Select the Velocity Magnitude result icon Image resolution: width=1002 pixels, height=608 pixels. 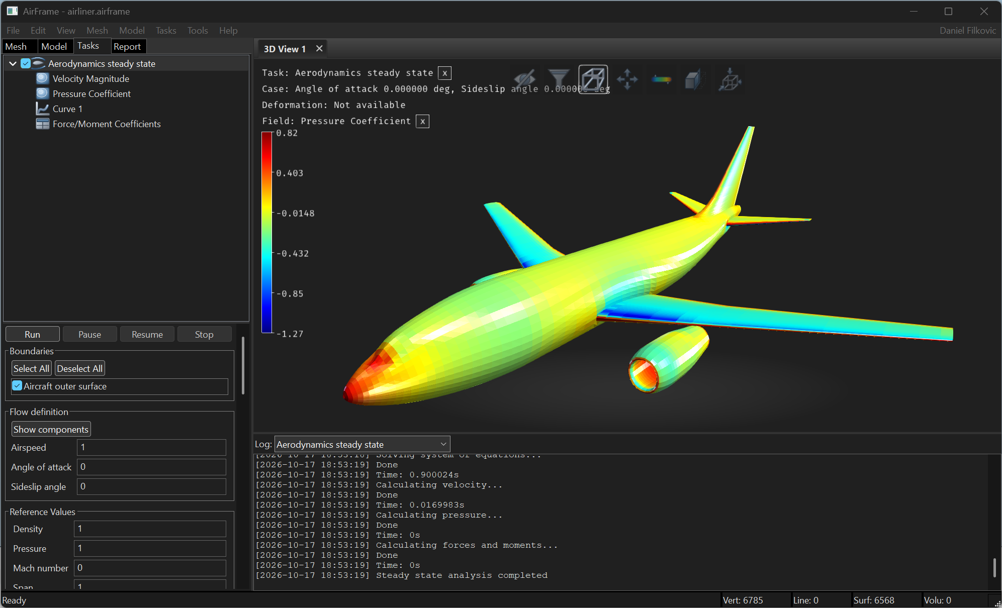43,78
